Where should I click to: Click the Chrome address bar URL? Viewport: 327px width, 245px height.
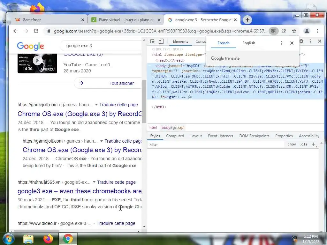pos(160,31)
